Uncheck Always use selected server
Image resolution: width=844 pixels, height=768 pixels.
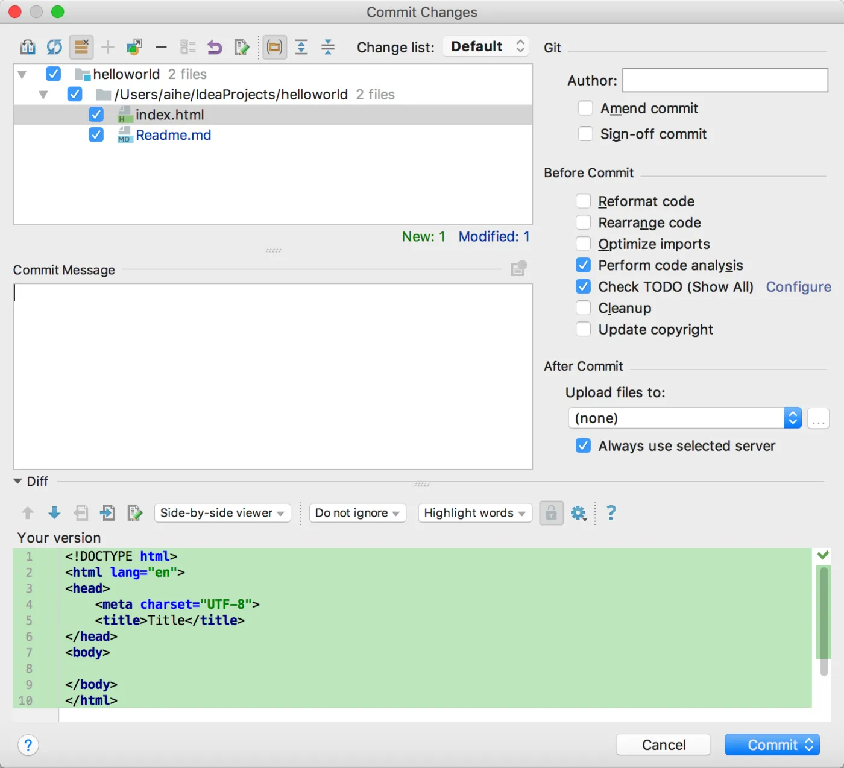click(583, 445)
